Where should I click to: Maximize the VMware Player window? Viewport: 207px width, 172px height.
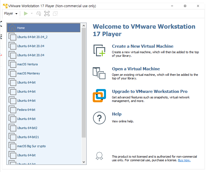(x=185, y=6)
